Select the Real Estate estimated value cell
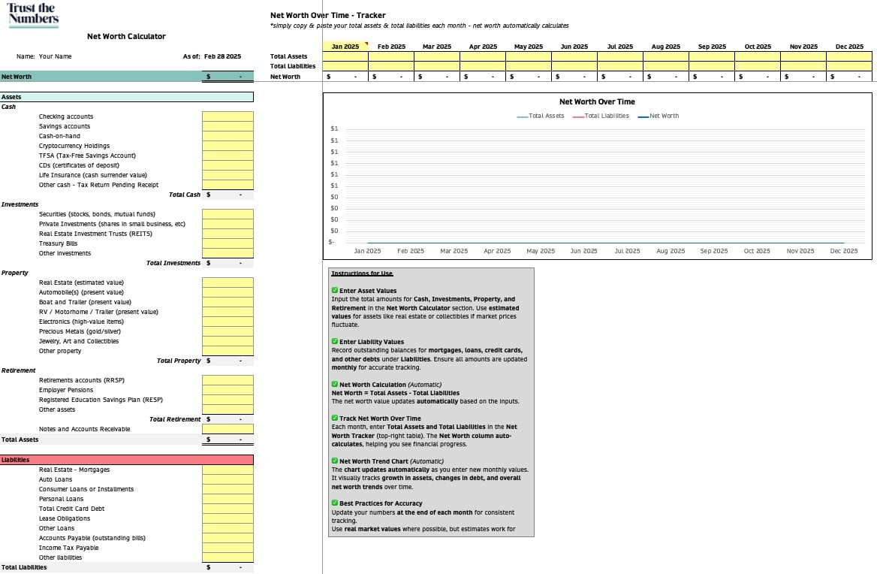The height and width of the screenshot is (574, 877). pyautogui.click(x=228, y=282)
